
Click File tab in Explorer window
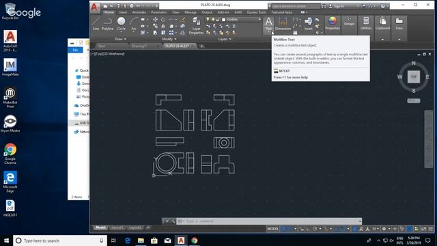click(75, 50)
